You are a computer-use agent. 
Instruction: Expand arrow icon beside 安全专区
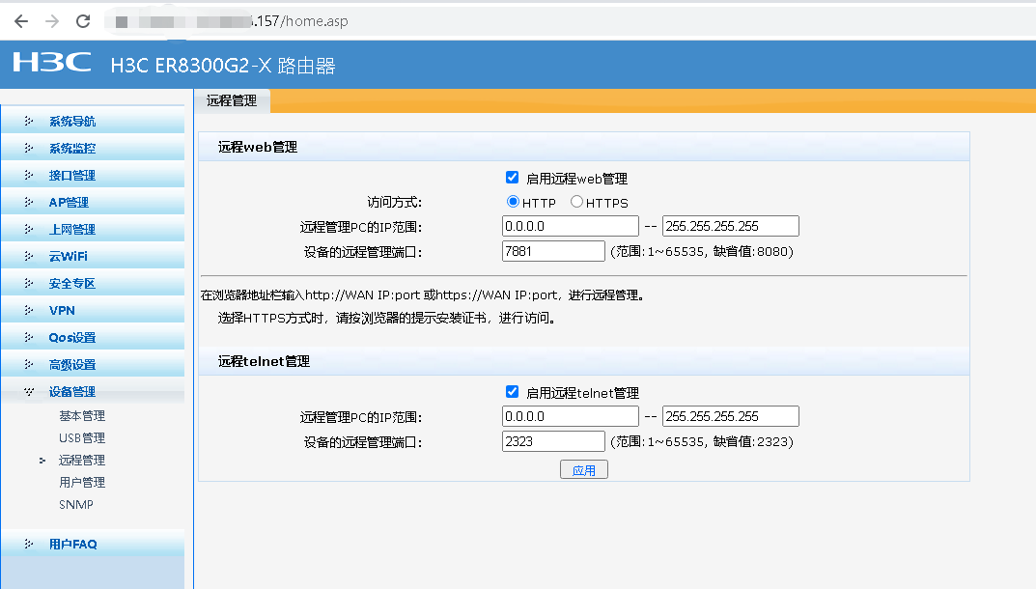click(x=28, y=284)
